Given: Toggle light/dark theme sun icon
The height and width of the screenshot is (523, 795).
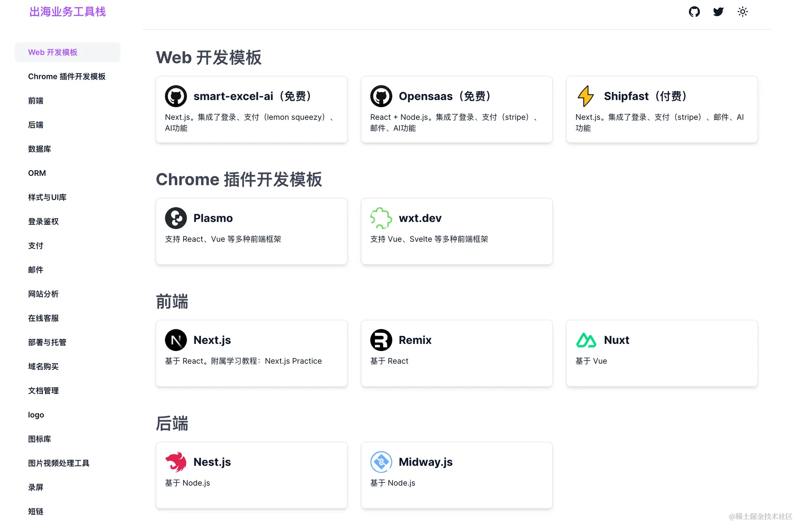Looking at the screenshot, I should tap(743, 12).
